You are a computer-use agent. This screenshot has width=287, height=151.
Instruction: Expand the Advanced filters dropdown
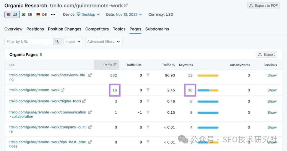104,42
